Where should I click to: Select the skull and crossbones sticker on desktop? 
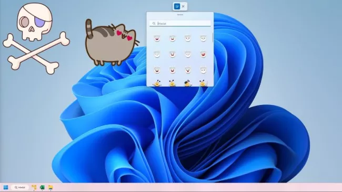(x=36, y=38)
